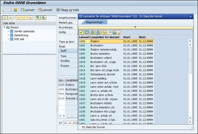The image size is (198, 134).
Task: Select row 1025 Lønn arb.m.tilt. m/pen
Action: tap(116, 99)
